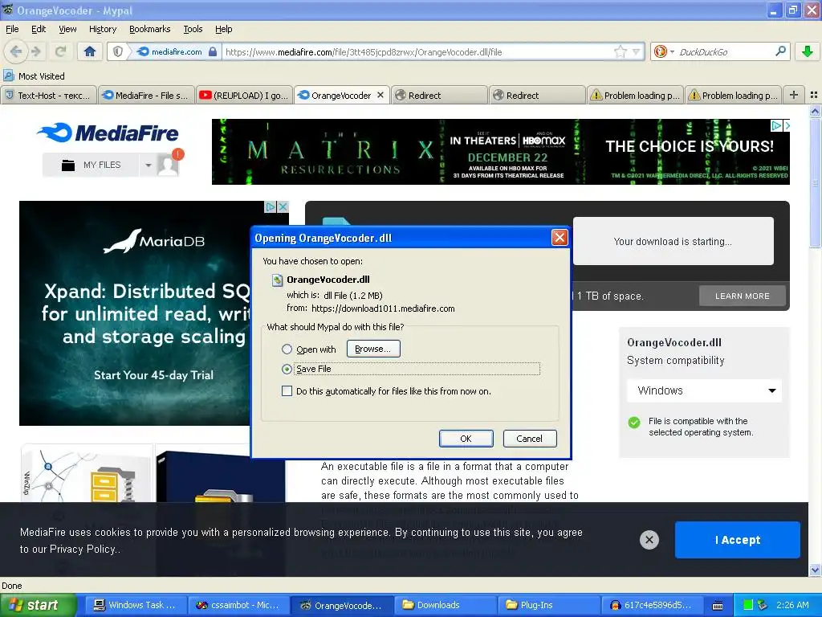Select the Open with radio button
Viewport: 822px width, 617px height.
(x=287, y=349)
